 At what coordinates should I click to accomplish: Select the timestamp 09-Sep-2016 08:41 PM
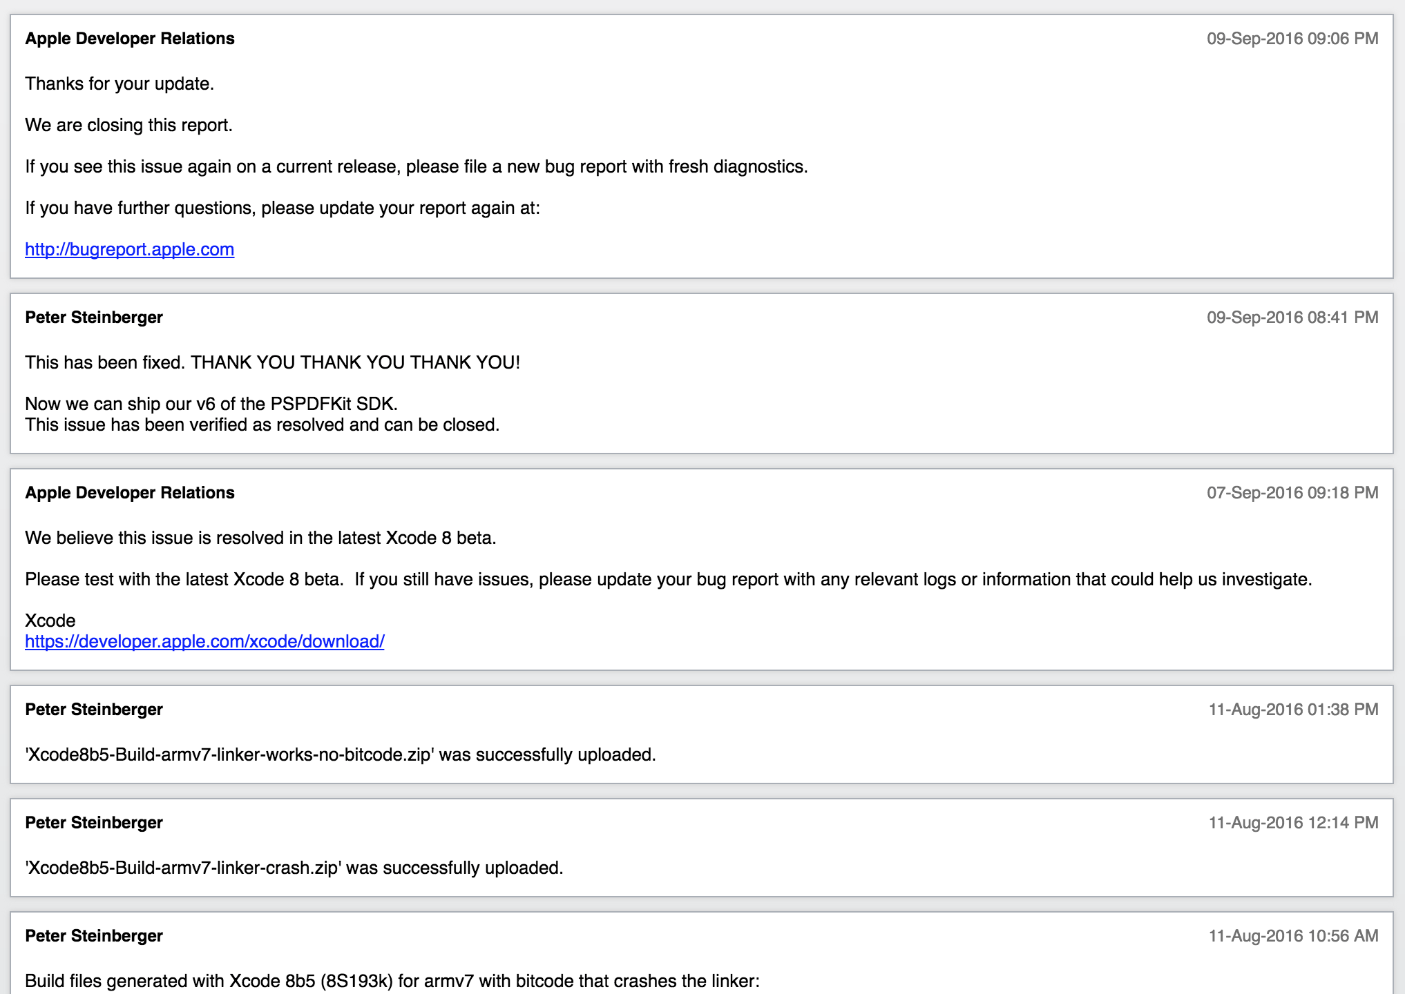click(x=1291, y=318)
